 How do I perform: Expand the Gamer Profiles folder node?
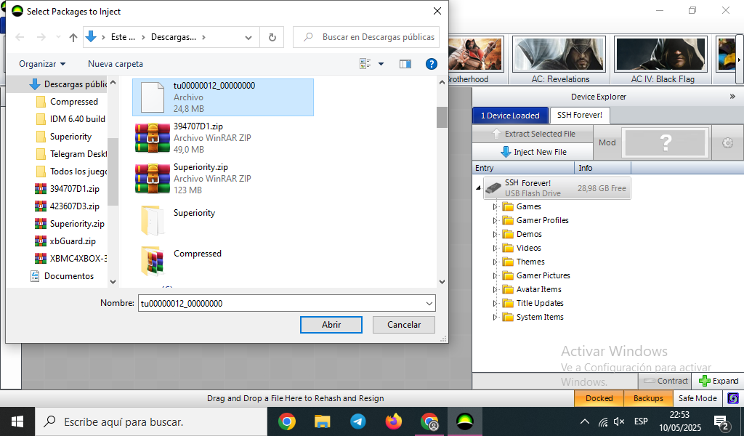(495, 220)
